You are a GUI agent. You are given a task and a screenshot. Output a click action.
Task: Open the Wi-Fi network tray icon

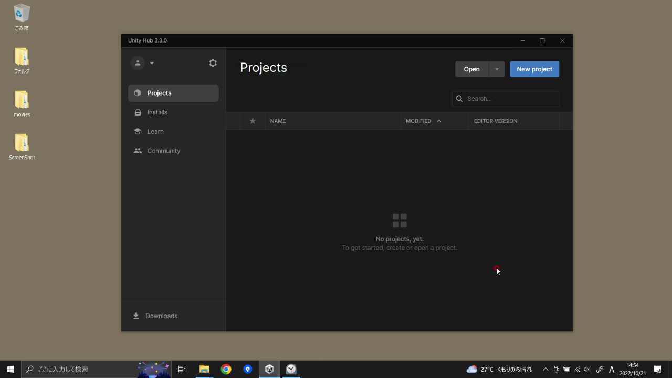tap(577, 369)
